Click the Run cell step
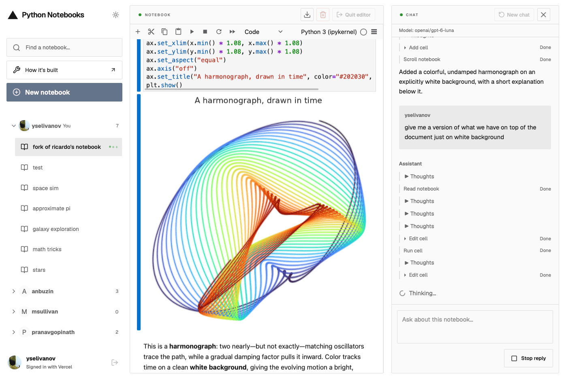 pos(413,251)
